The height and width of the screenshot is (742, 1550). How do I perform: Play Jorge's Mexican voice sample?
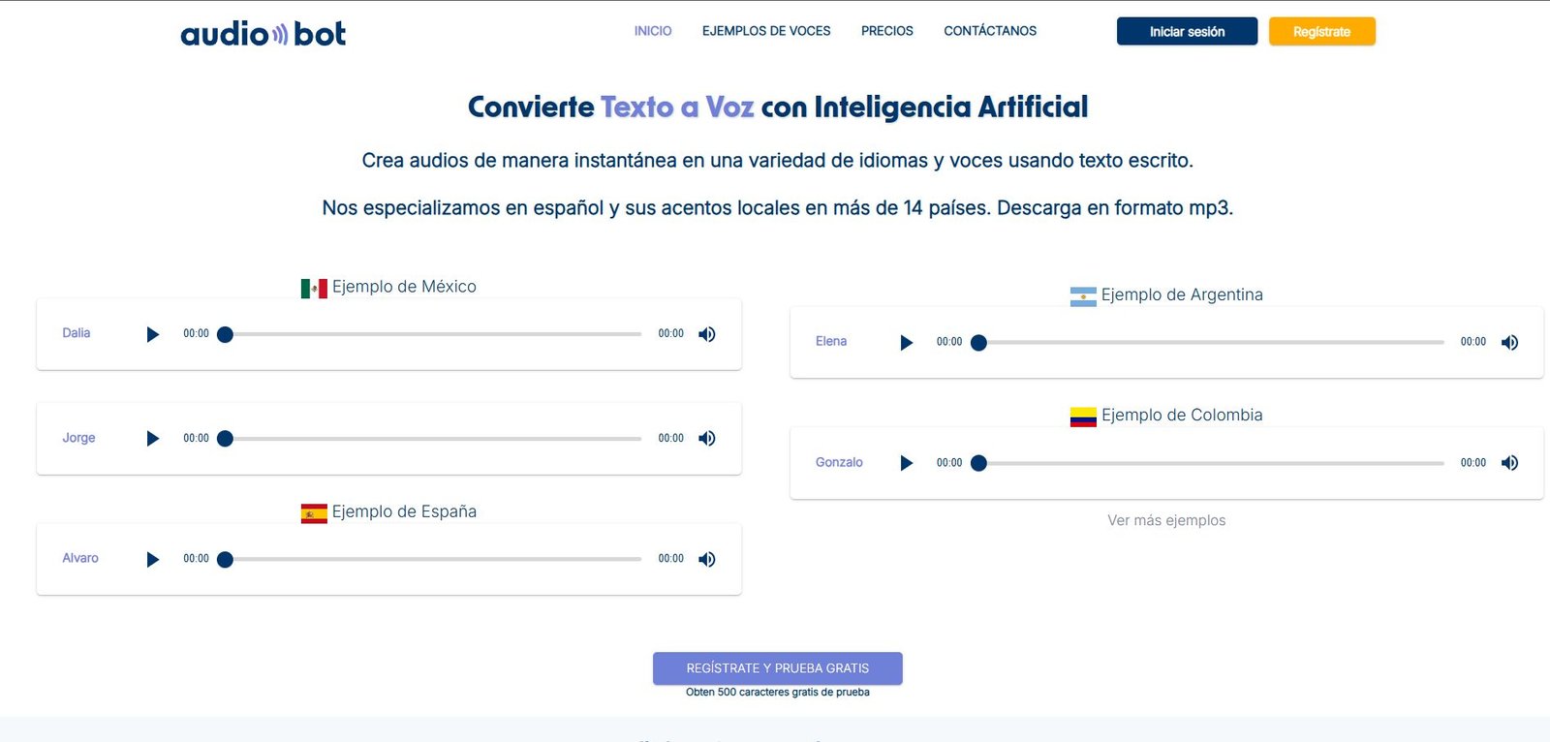pos(152,439)
